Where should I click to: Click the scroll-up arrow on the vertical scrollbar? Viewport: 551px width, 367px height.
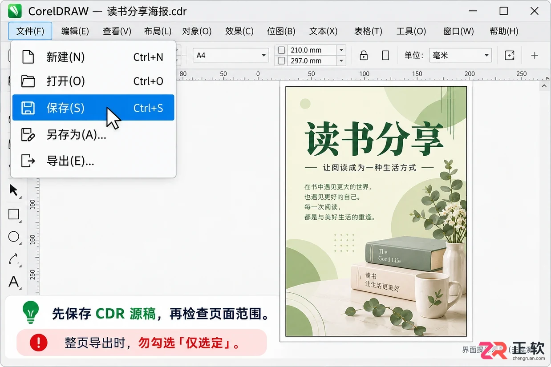[544, 86]
